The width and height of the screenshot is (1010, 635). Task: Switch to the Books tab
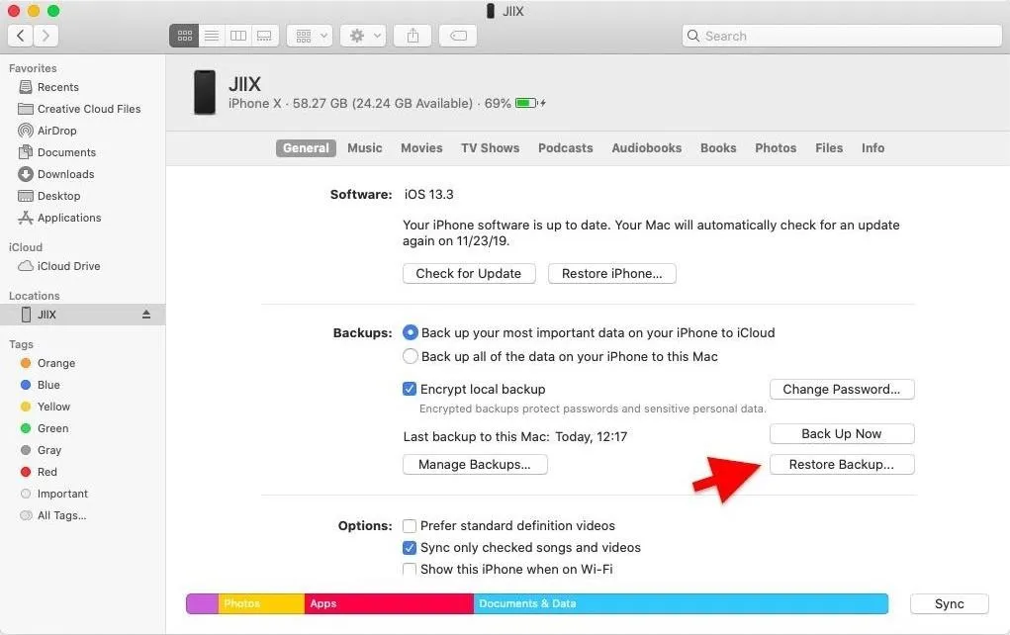click(x=718, y=148)
